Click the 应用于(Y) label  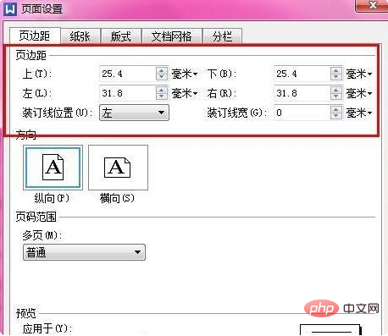point(47,329)
